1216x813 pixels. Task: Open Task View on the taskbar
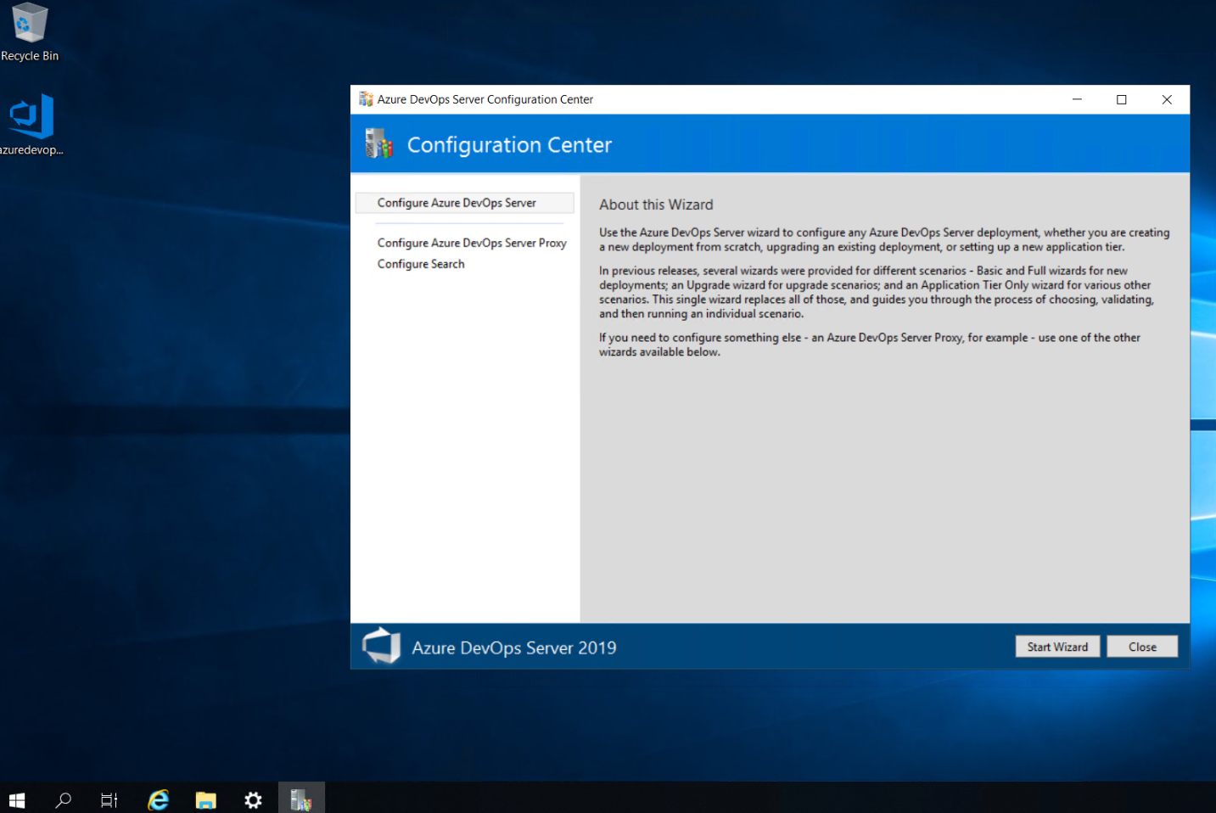click(x=109, y=799)
